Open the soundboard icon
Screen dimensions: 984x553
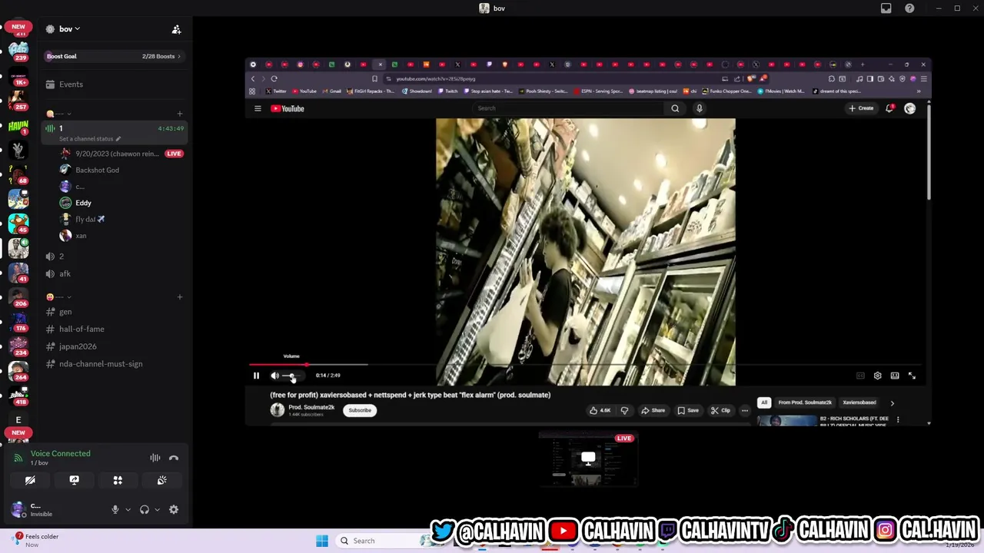pos(162,480)
